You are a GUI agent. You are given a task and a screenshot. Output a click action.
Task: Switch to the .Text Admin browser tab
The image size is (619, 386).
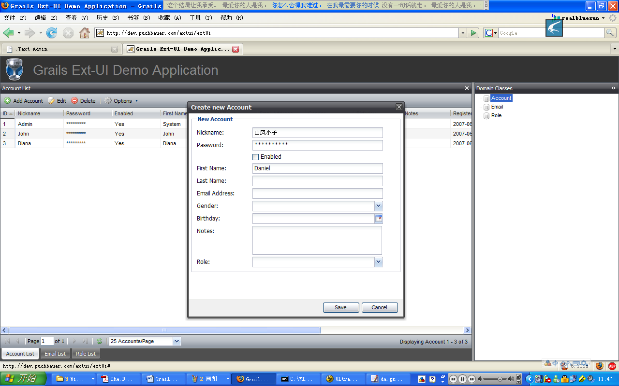61,49
